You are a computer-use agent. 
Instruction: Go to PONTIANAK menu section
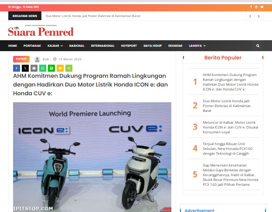[x=32, y=46]
